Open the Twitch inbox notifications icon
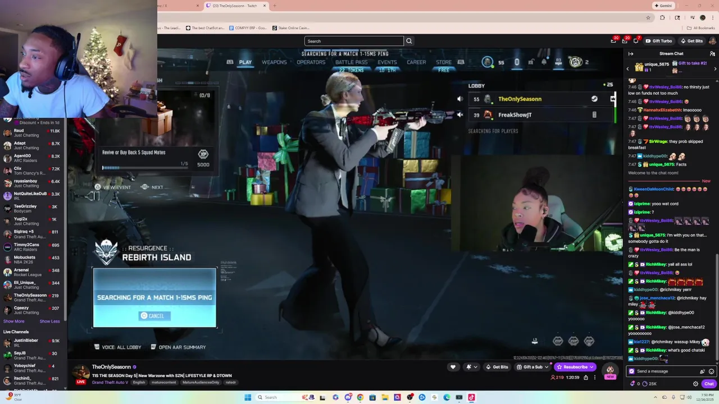719x404 pixels. (x=625, y=41)
